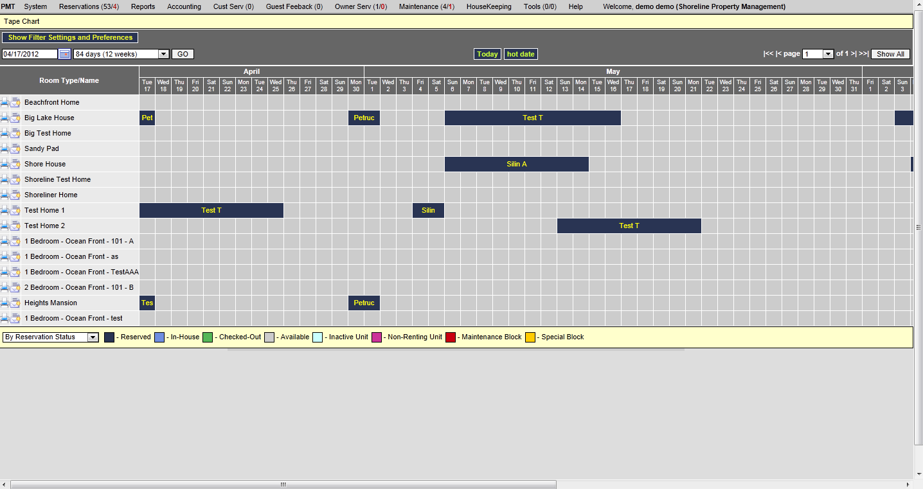Open the Maintenance (4/1) menu
The height and width of the screenshot is (489, 923).
coord(426,6)
